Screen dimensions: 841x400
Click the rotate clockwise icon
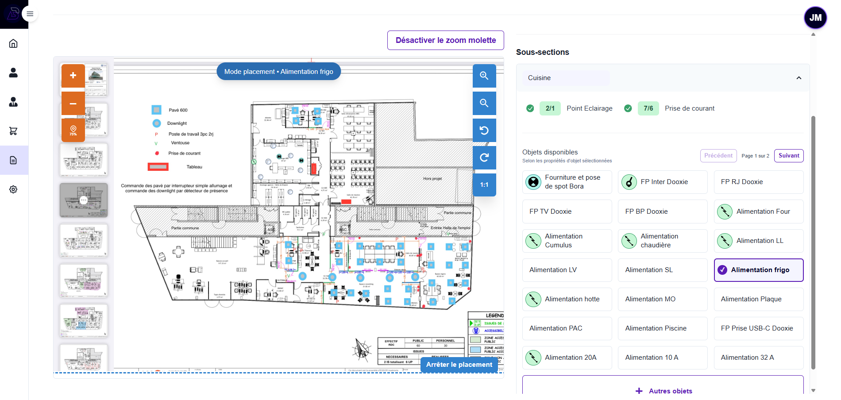[x=484, y=158]
